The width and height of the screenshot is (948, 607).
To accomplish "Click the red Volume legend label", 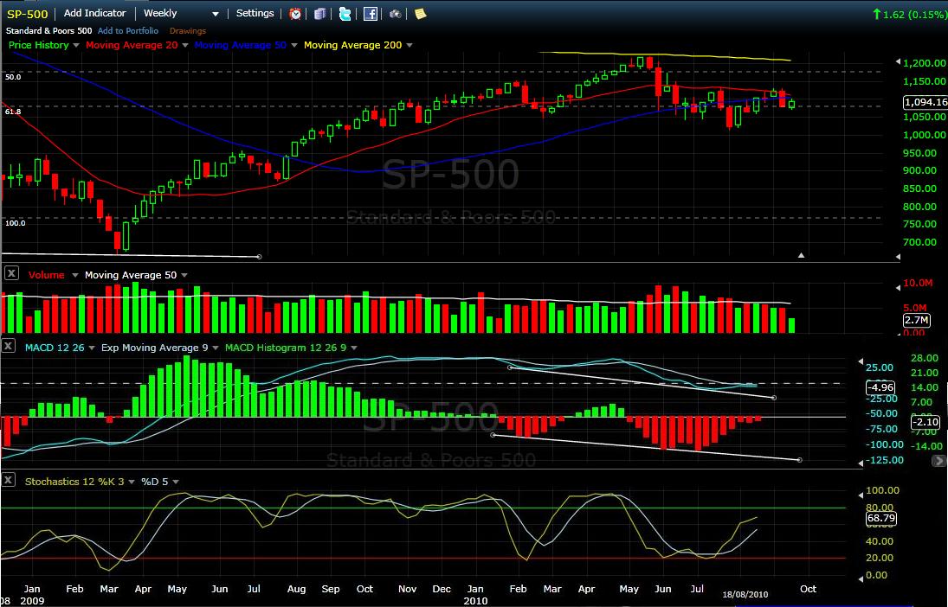I will [47, 276].
